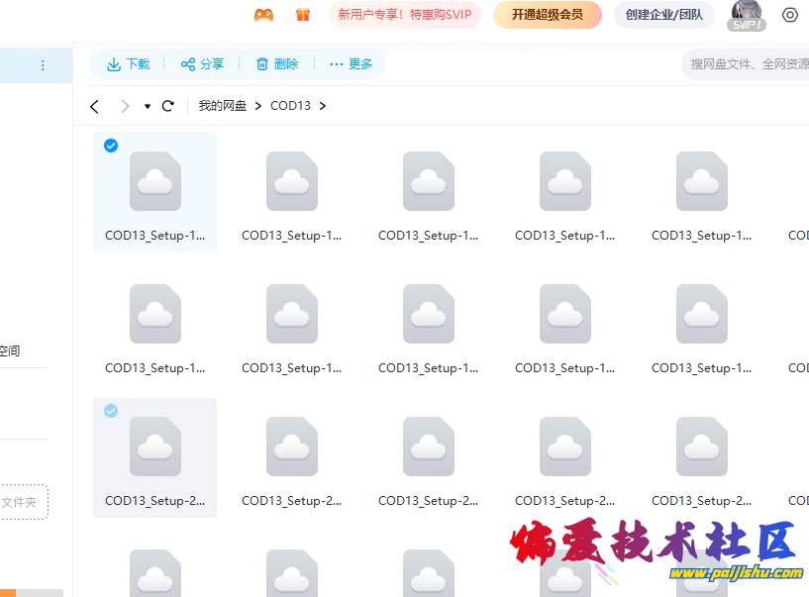809x597 pixels.
Task: Uncheck the first COD13_Setup-1 file checkbox
Action: point(111,146)
